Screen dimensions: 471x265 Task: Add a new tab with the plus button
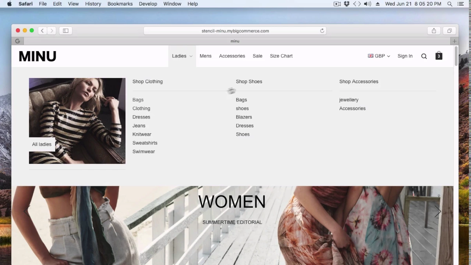point(454,41)
